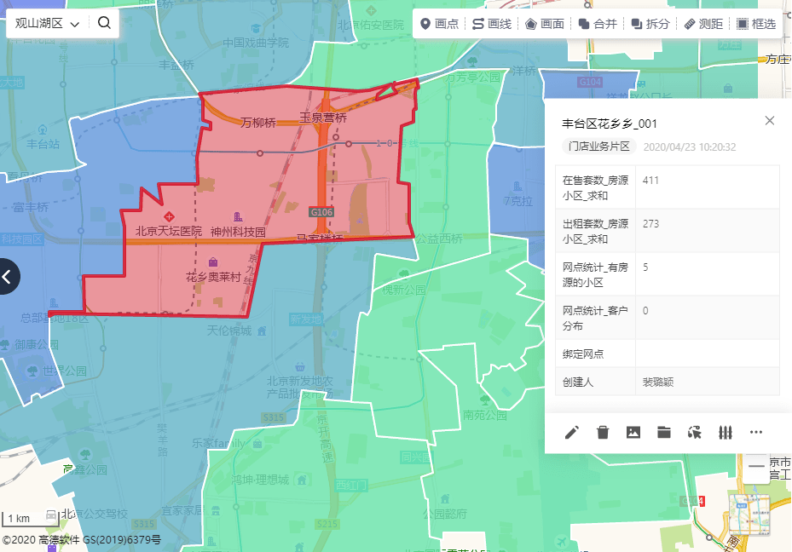Screen dimensions: 792x552
Task: Click the 天伦锦城 map label
Action: [228, 331]
